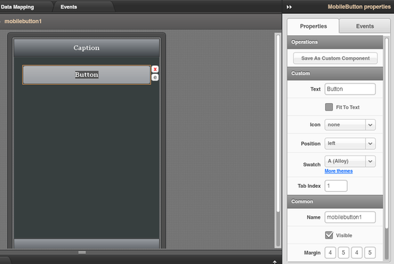Switch to the Events tab in properties panel
Viewport: 394px width, 264px height.
pos(364,26)
